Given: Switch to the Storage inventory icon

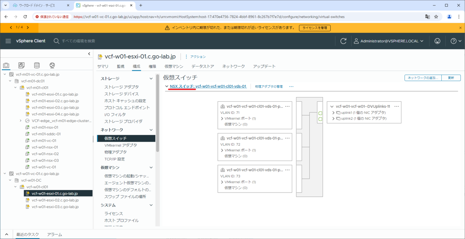Looking at the screenshot, I should (x=37, y=65).
